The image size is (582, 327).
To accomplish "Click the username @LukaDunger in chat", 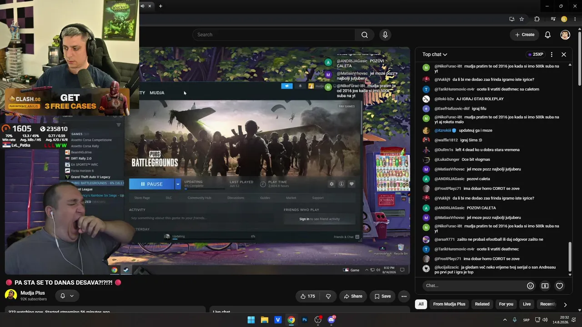I will pyautogui.click(x=447, y=159).
